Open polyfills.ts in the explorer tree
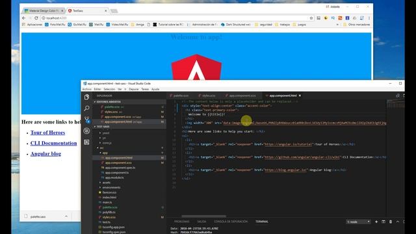Screen dimensions: 416x234 (109, 213)
